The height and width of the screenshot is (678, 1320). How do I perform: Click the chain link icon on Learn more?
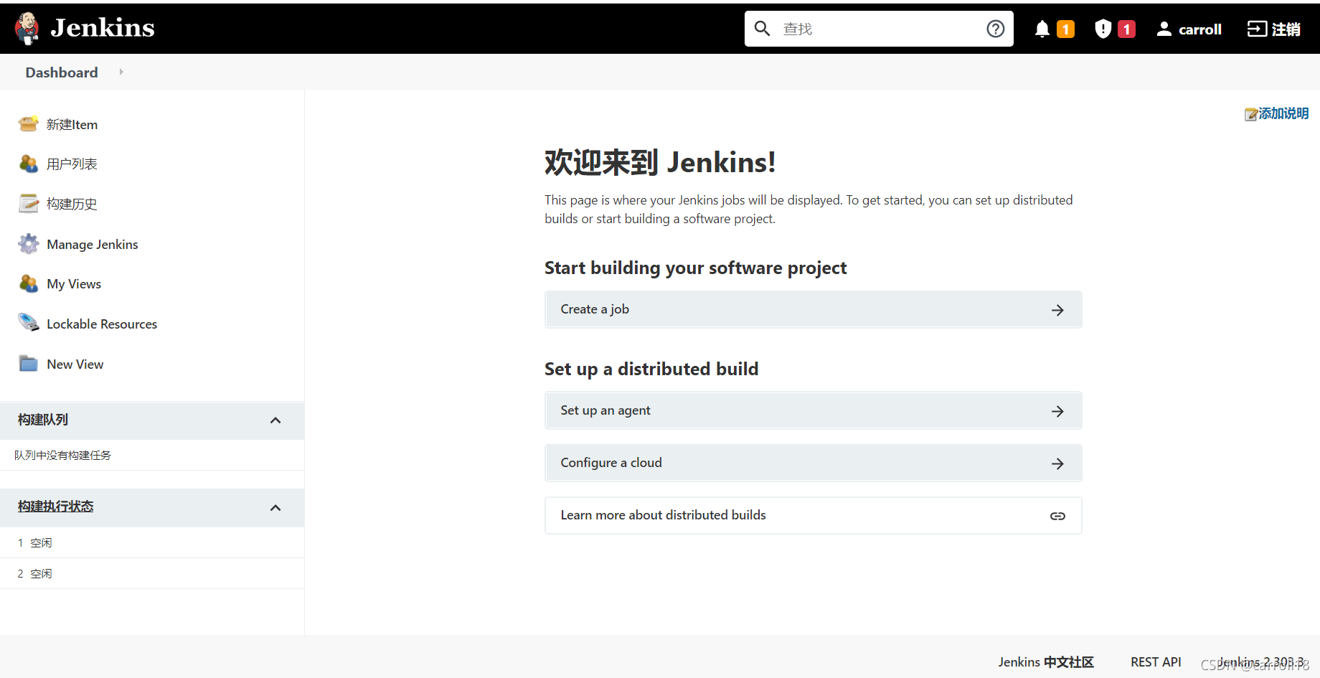1057,516
